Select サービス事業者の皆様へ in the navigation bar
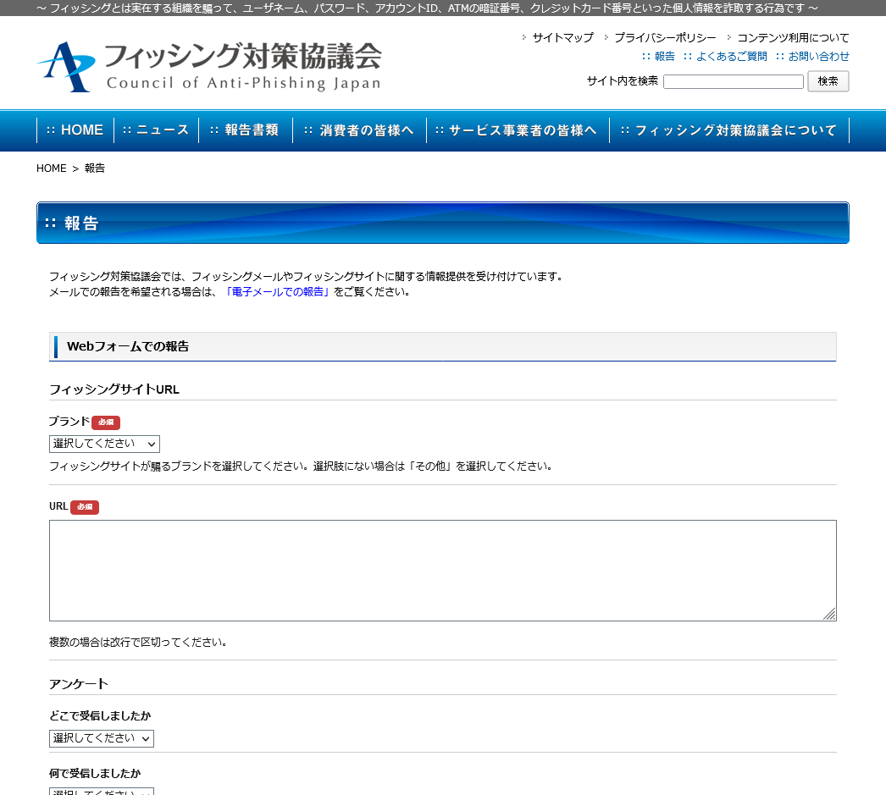Viewport: 886px width, 795px height. tap(517, 130)
